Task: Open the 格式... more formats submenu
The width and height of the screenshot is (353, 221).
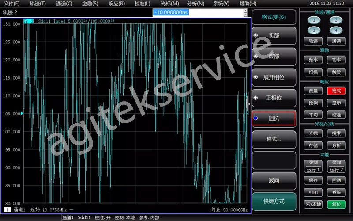Action: (274, 139)
